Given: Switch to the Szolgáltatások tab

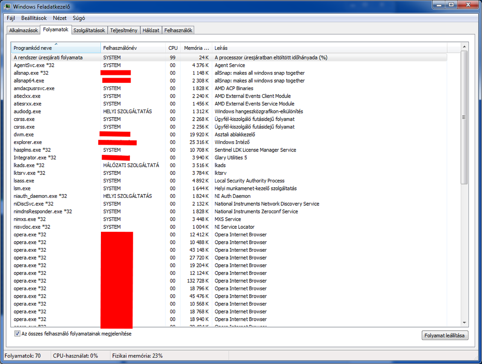Looking at the screenshot, I should point(89,30).
